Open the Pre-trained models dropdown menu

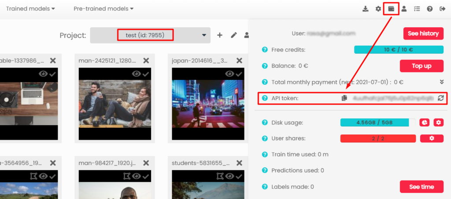tap(104, 9)
